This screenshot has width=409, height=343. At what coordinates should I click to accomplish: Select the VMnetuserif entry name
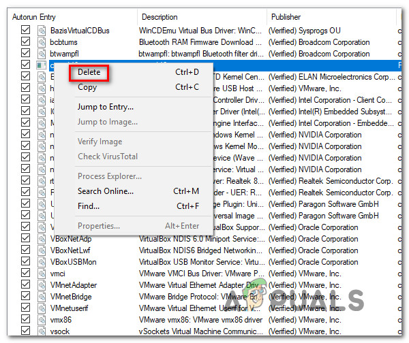69,308
